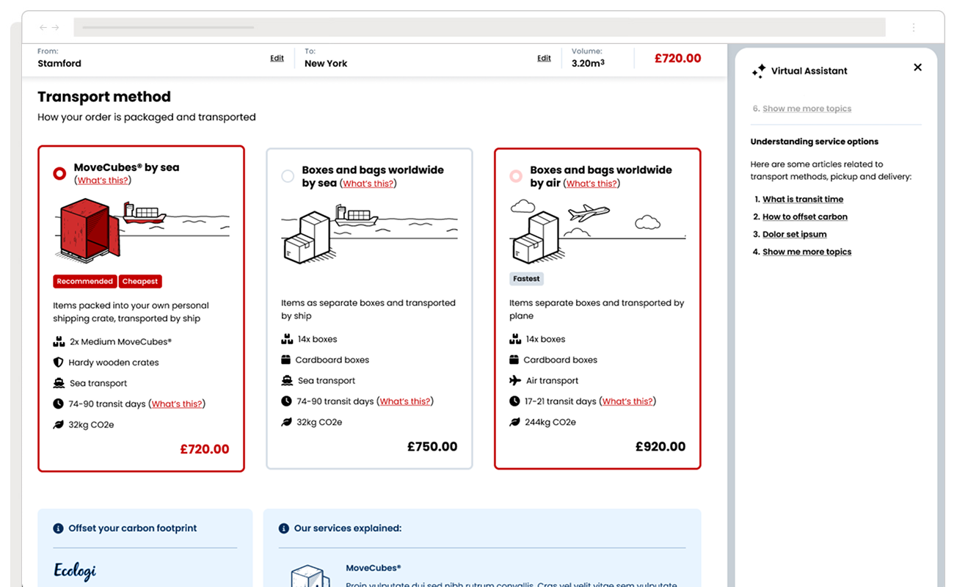Screen dimensions: 954x587
Task: Click the info icon on Offset your carbon footprint
Action: tap(57, 528)
